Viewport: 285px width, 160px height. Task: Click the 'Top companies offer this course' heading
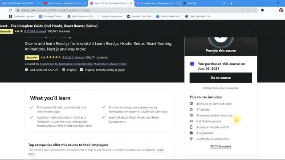click(68, 145)
